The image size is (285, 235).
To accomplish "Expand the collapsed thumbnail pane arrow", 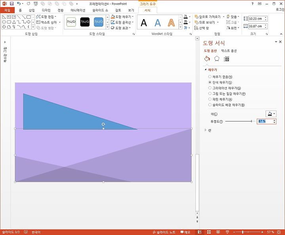I will 5,42.
